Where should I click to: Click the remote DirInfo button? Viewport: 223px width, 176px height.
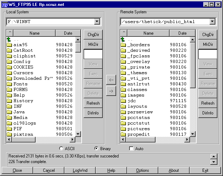pyautogui.click(x=208, y=113)
